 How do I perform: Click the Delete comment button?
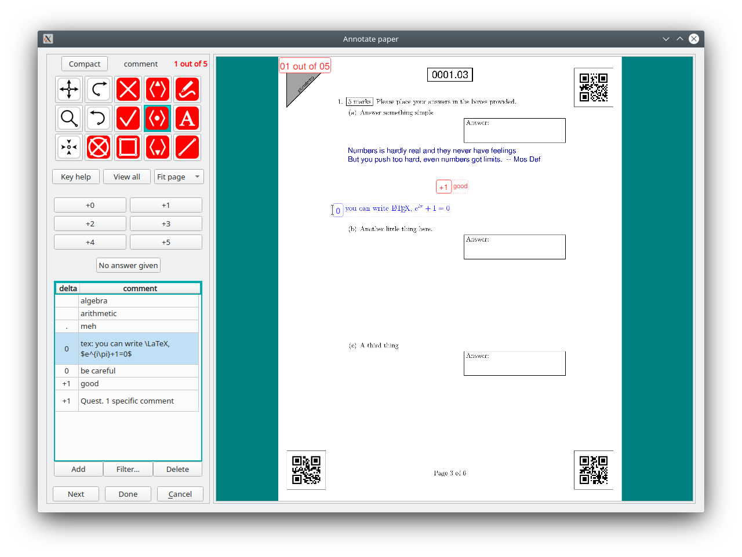(x=177, y=469)
